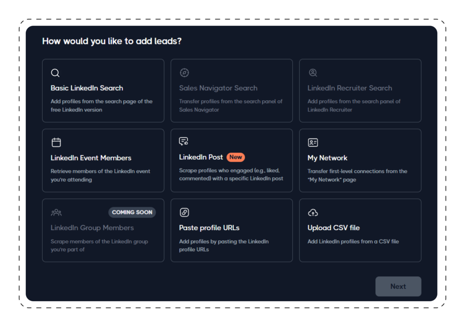Click the compass icon for Sales Navigator Search
Image resolution: width=465 pixels, height=327 pixels.
point(184,73)
